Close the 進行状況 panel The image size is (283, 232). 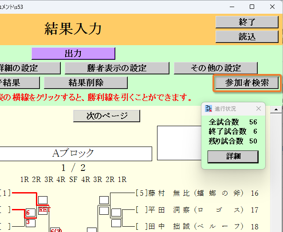(x=259, y=108)
